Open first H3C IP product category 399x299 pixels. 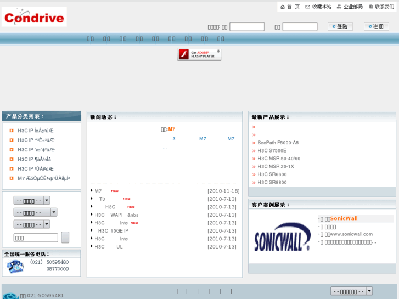(x=36, y=131)
